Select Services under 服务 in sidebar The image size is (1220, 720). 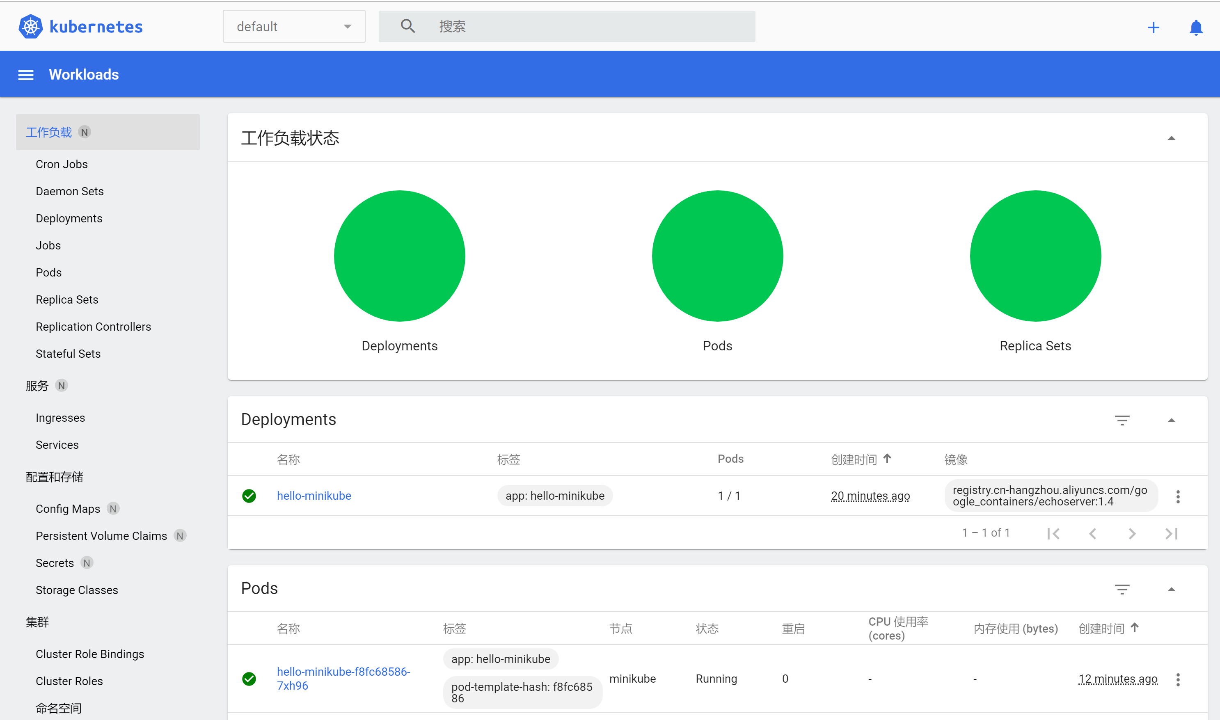pyautogui.click(x=57, y=444)
